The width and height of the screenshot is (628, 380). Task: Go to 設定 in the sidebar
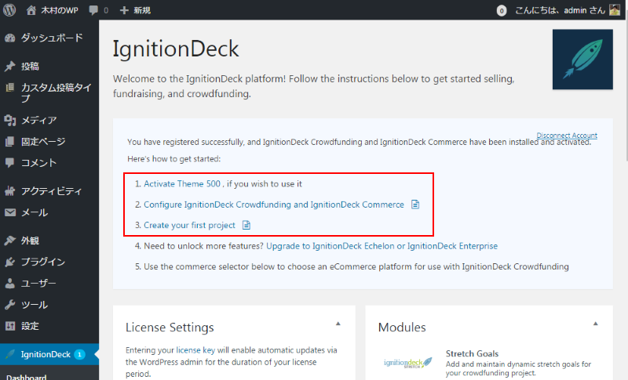pos(30,326)
